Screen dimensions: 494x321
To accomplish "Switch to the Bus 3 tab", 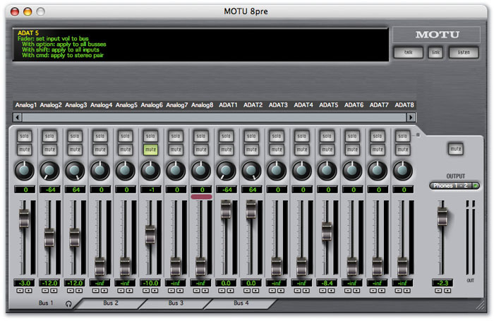I will pos(176,303).
